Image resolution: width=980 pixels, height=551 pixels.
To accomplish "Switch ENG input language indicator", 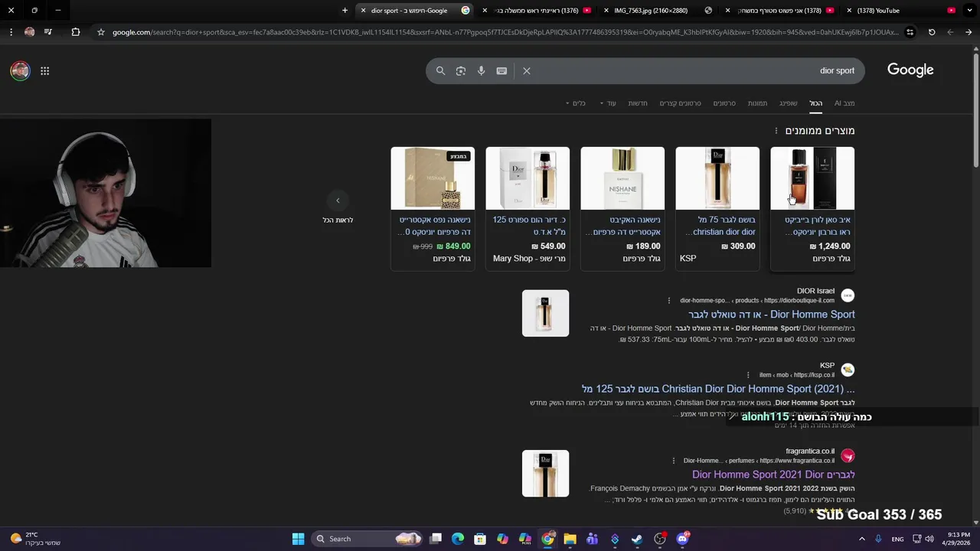I will (x=897, y=539).
